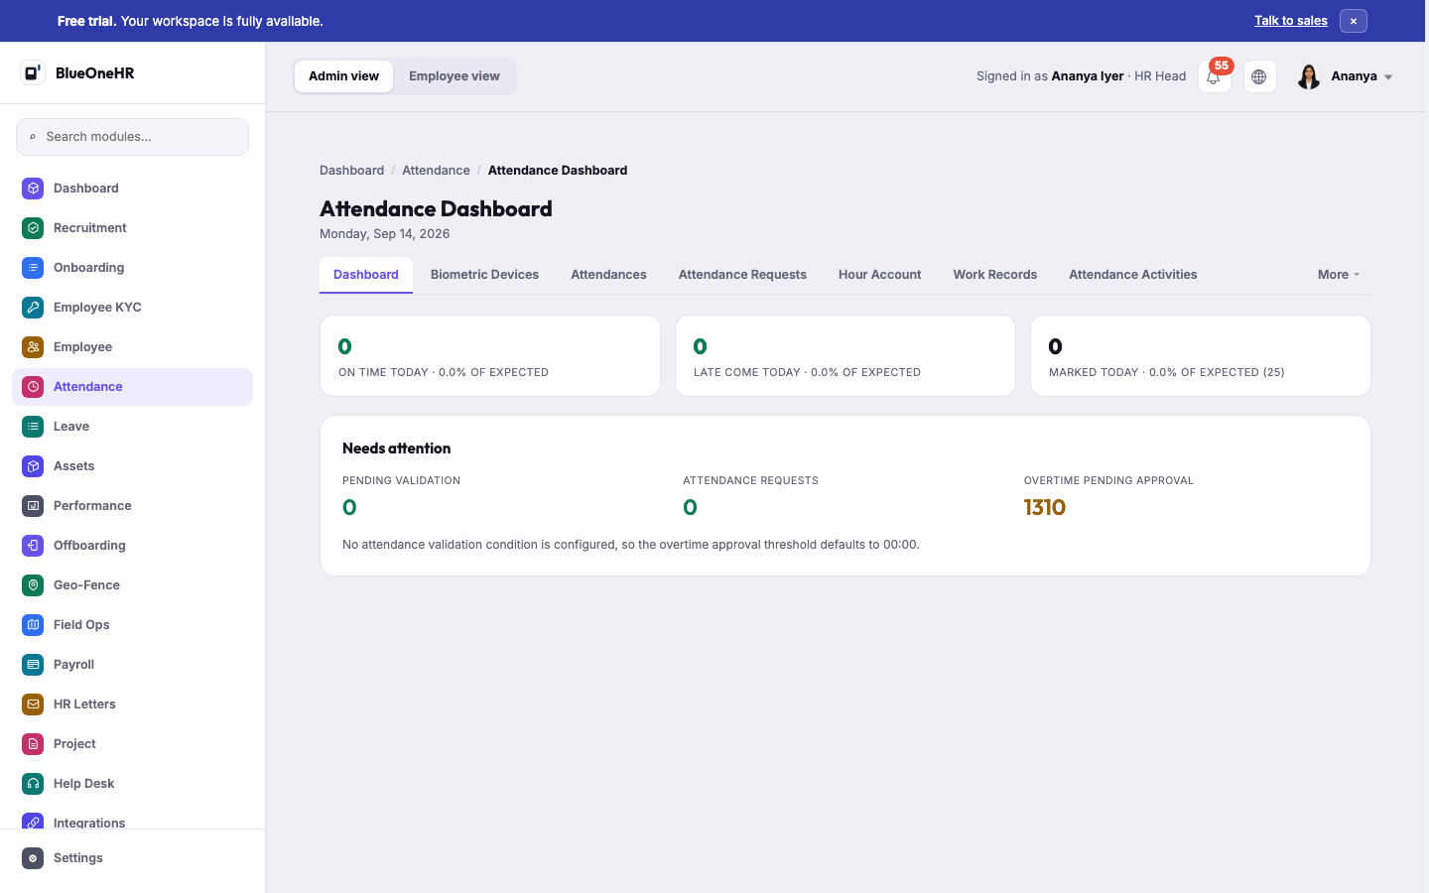Click the Project document icon
Image resolution: width=1429 pixels, height=893 pixels.
click(x=33, y=743)
